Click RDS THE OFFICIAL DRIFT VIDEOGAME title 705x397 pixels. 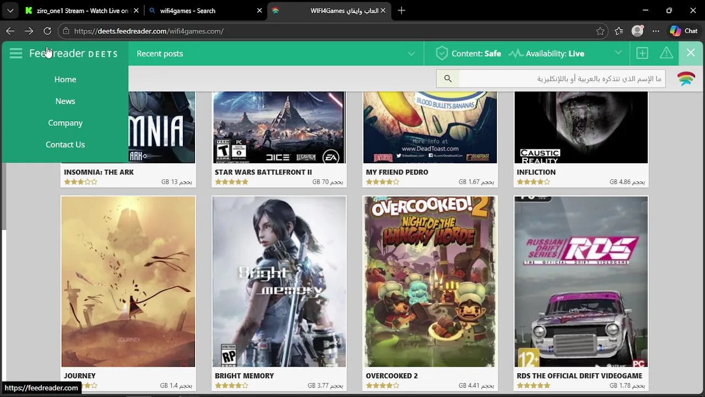coord(579,376)
